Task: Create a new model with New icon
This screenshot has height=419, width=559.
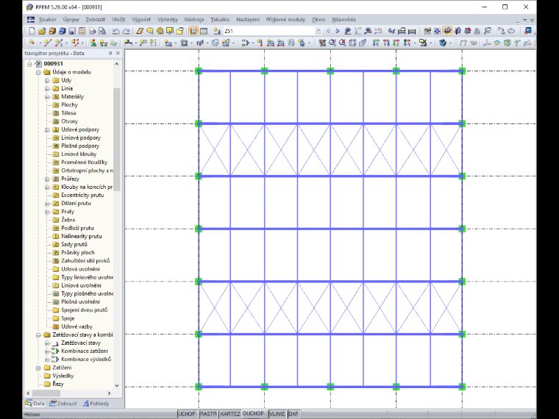Action: pyautogui.click(x=32, y=31)
